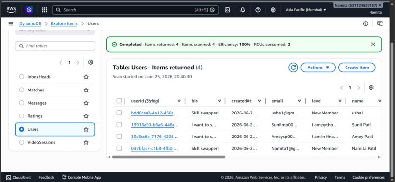Launch CloudShell from top bar icon
This screenshot has width=395, height=182.
(227, 10)
